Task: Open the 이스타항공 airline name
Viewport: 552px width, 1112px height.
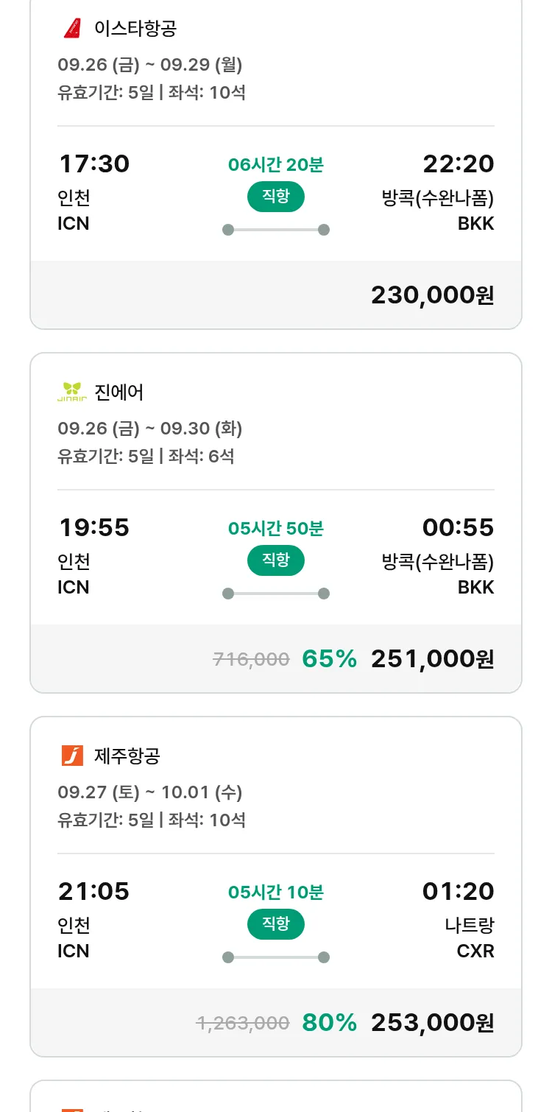Action: click(135, 29)
